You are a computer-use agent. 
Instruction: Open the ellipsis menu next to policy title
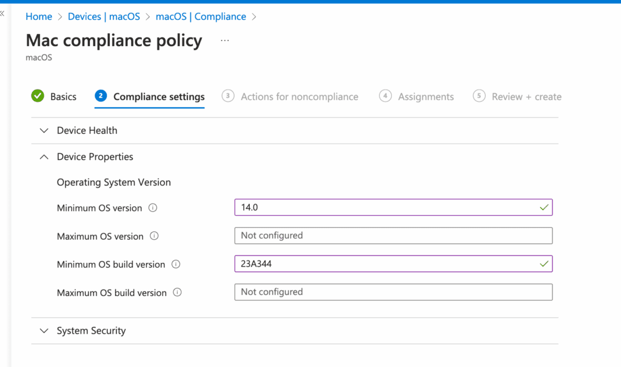click(x=224, y=39)
